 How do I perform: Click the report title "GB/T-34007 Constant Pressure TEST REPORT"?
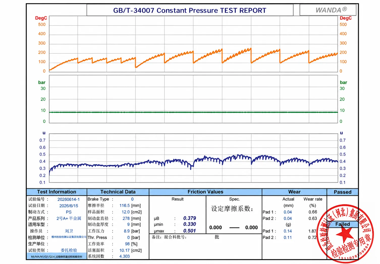[189, 11]
